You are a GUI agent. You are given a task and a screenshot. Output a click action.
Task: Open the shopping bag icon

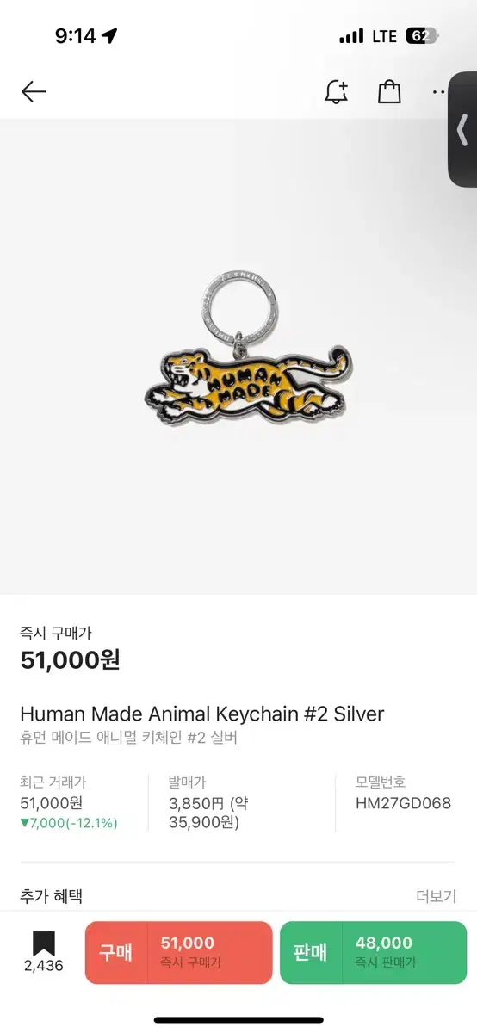tap(389, 91)
